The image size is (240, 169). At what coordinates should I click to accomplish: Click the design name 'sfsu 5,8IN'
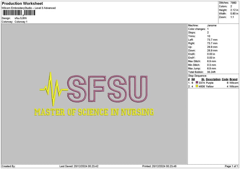(x=21, y=18)
